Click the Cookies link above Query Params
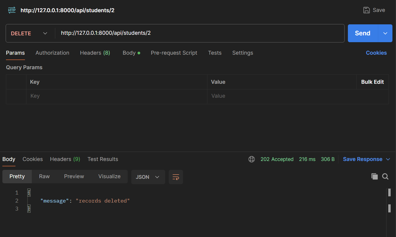396x237 pixels. point(376,53)
